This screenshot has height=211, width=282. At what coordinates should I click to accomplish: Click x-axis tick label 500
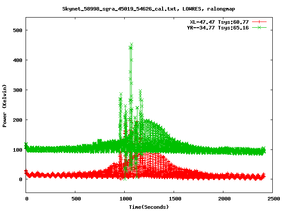pos(76,199)
